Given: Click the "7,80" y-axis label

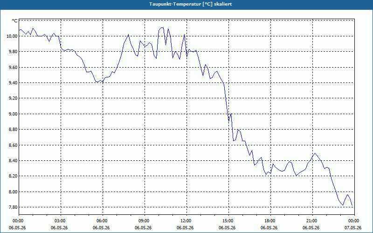Looking at the screenshot, I should pos(14,207).
